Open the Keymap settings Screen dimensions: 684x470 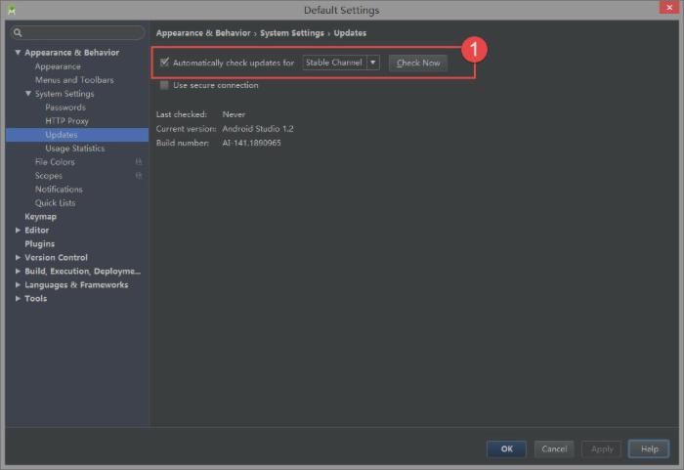(x=41, y=217)
